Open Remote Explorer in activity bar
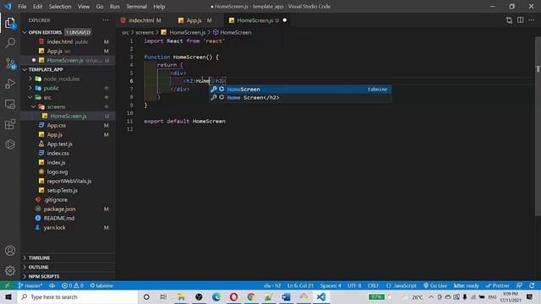 [x=10, y=104]
